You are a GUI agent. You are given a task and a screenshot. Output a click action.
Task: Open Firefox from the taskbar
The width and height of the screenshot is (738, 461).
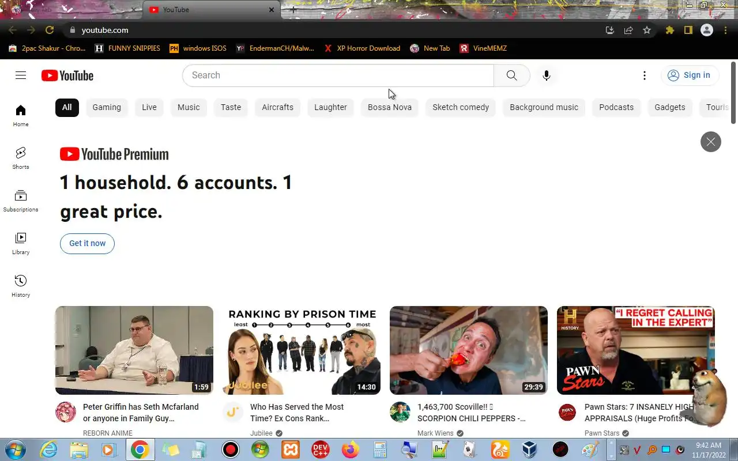(350, 449)
